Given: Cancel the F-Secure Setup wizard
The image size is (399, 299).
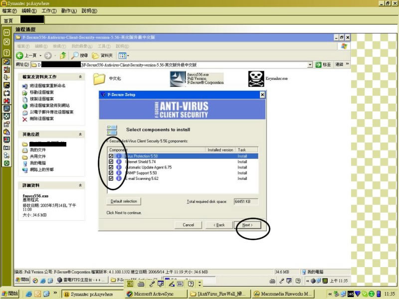Looking at the screenshot, I should click(189, 225).
